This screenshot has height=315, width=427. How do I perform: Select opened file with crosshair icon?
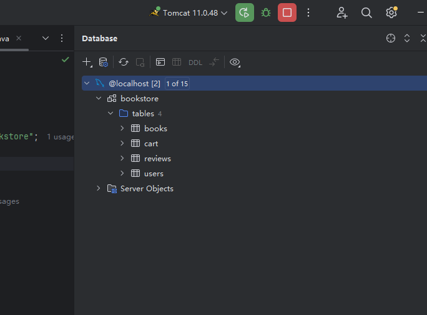pos(391,38)
